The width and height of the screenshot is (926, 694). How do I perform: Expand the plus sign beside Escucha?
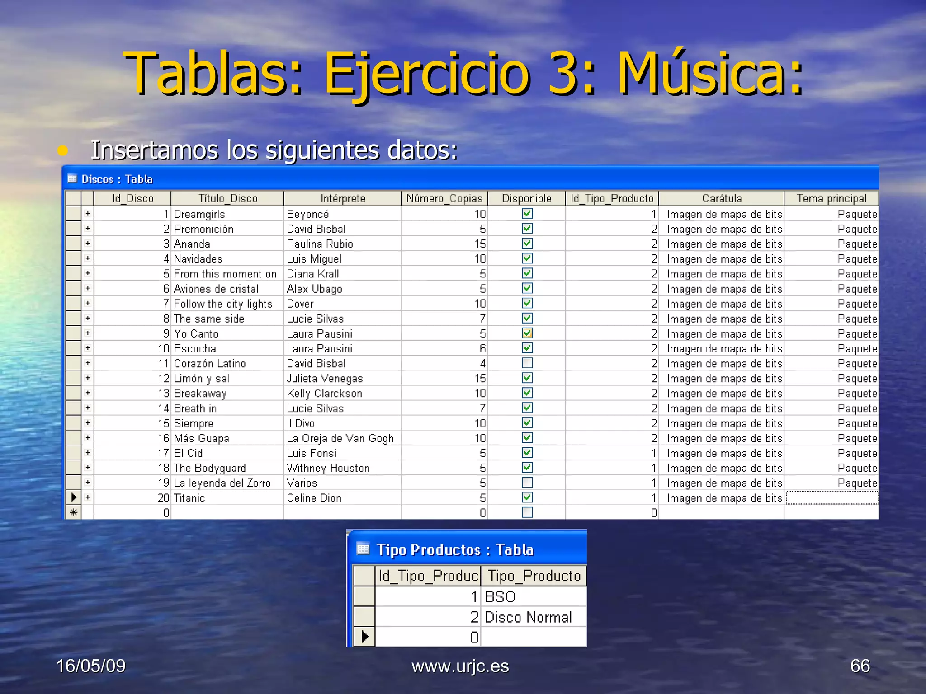(88, 348)
